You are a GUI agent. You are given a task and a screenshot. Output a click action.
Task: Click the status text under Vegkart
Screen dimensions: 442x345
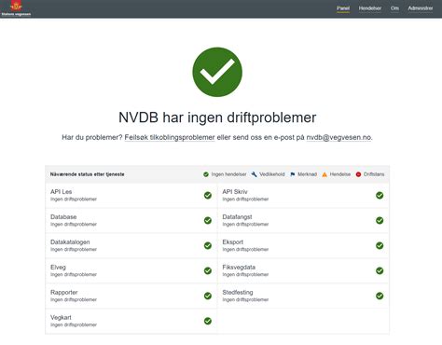coord(74,324)
